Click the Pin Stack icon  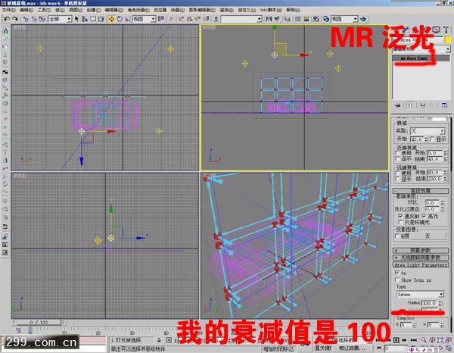(x=397, y=105)
